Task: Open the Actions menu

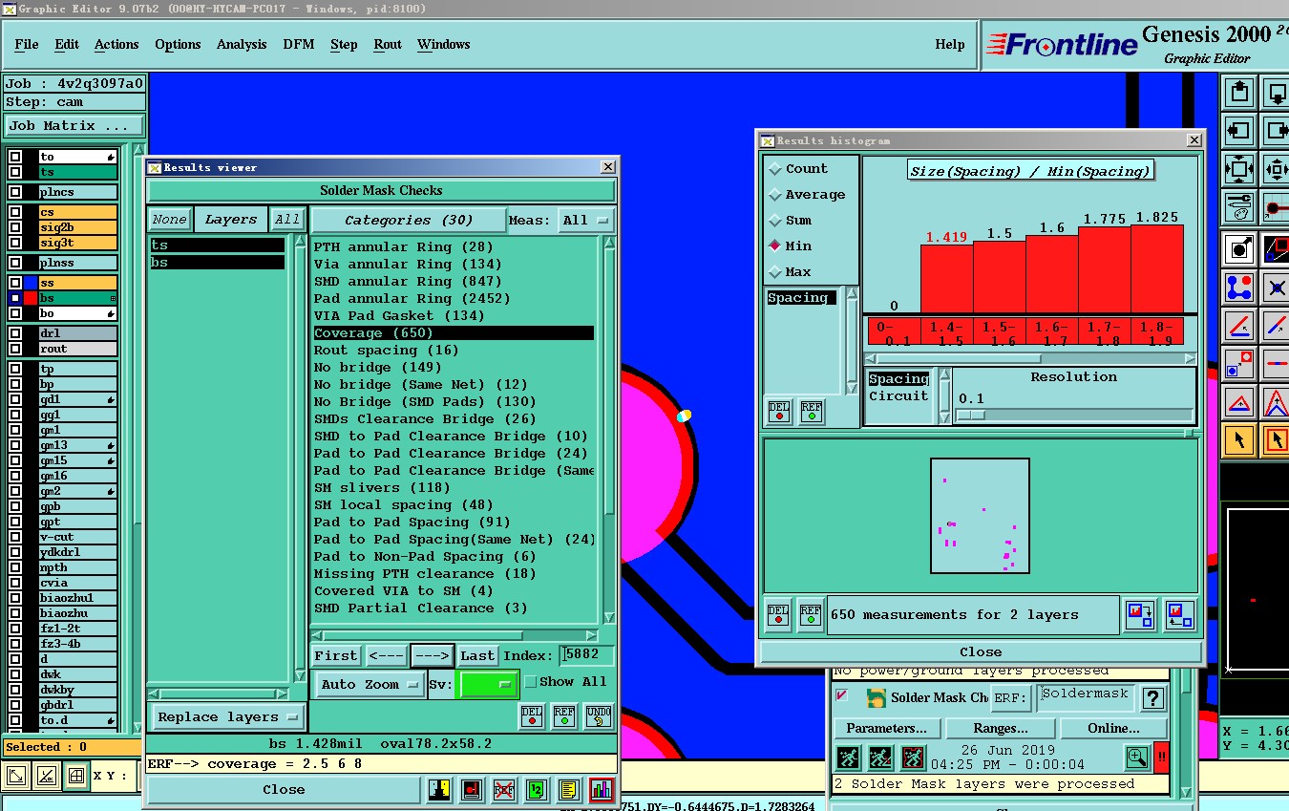Action: 116,45
